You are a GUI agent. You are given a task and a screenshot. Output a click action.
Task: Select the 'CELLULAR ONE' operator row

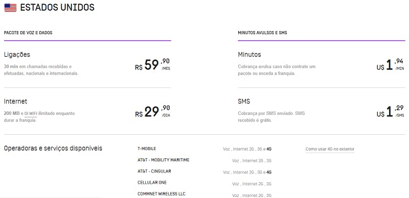152,183
